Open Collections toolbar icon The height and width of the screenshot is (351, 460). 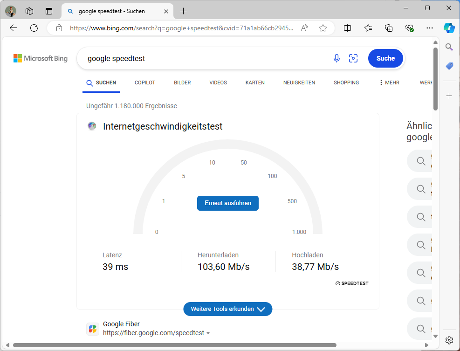[x=389, y=28]
